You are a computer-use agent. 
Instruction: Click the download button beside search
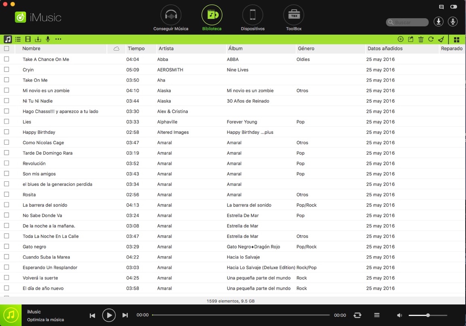click(x=438, y=22)
